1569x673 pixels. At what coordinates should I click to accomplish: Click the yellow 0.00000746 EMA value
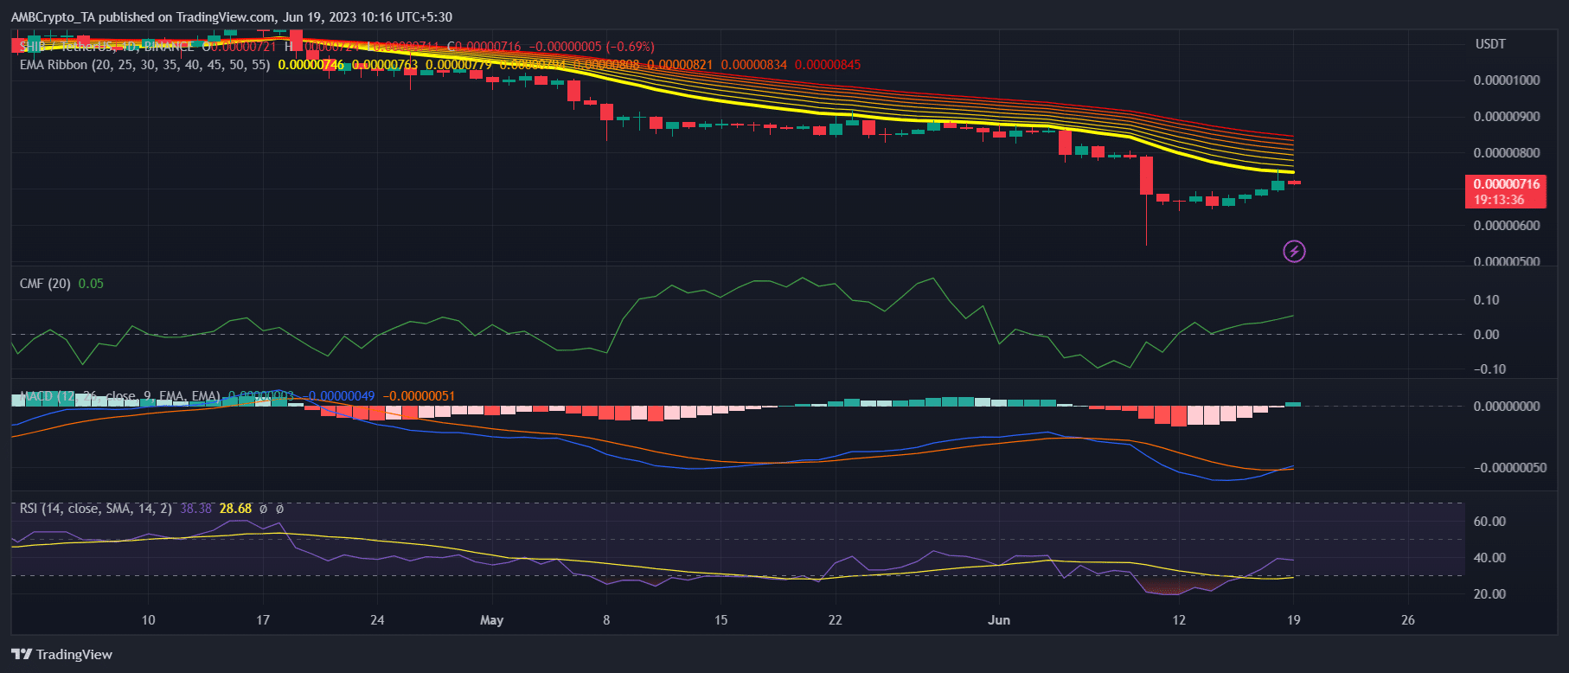point(311,65)
